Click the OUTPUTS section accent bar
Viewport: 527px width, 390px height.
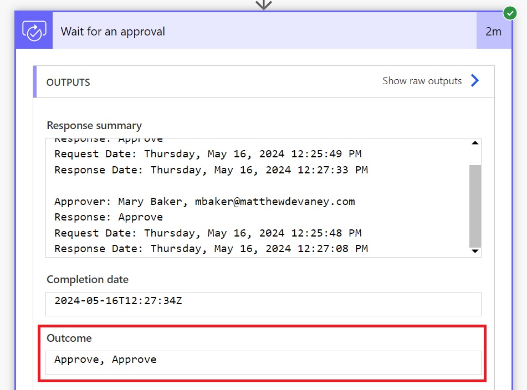36,81
